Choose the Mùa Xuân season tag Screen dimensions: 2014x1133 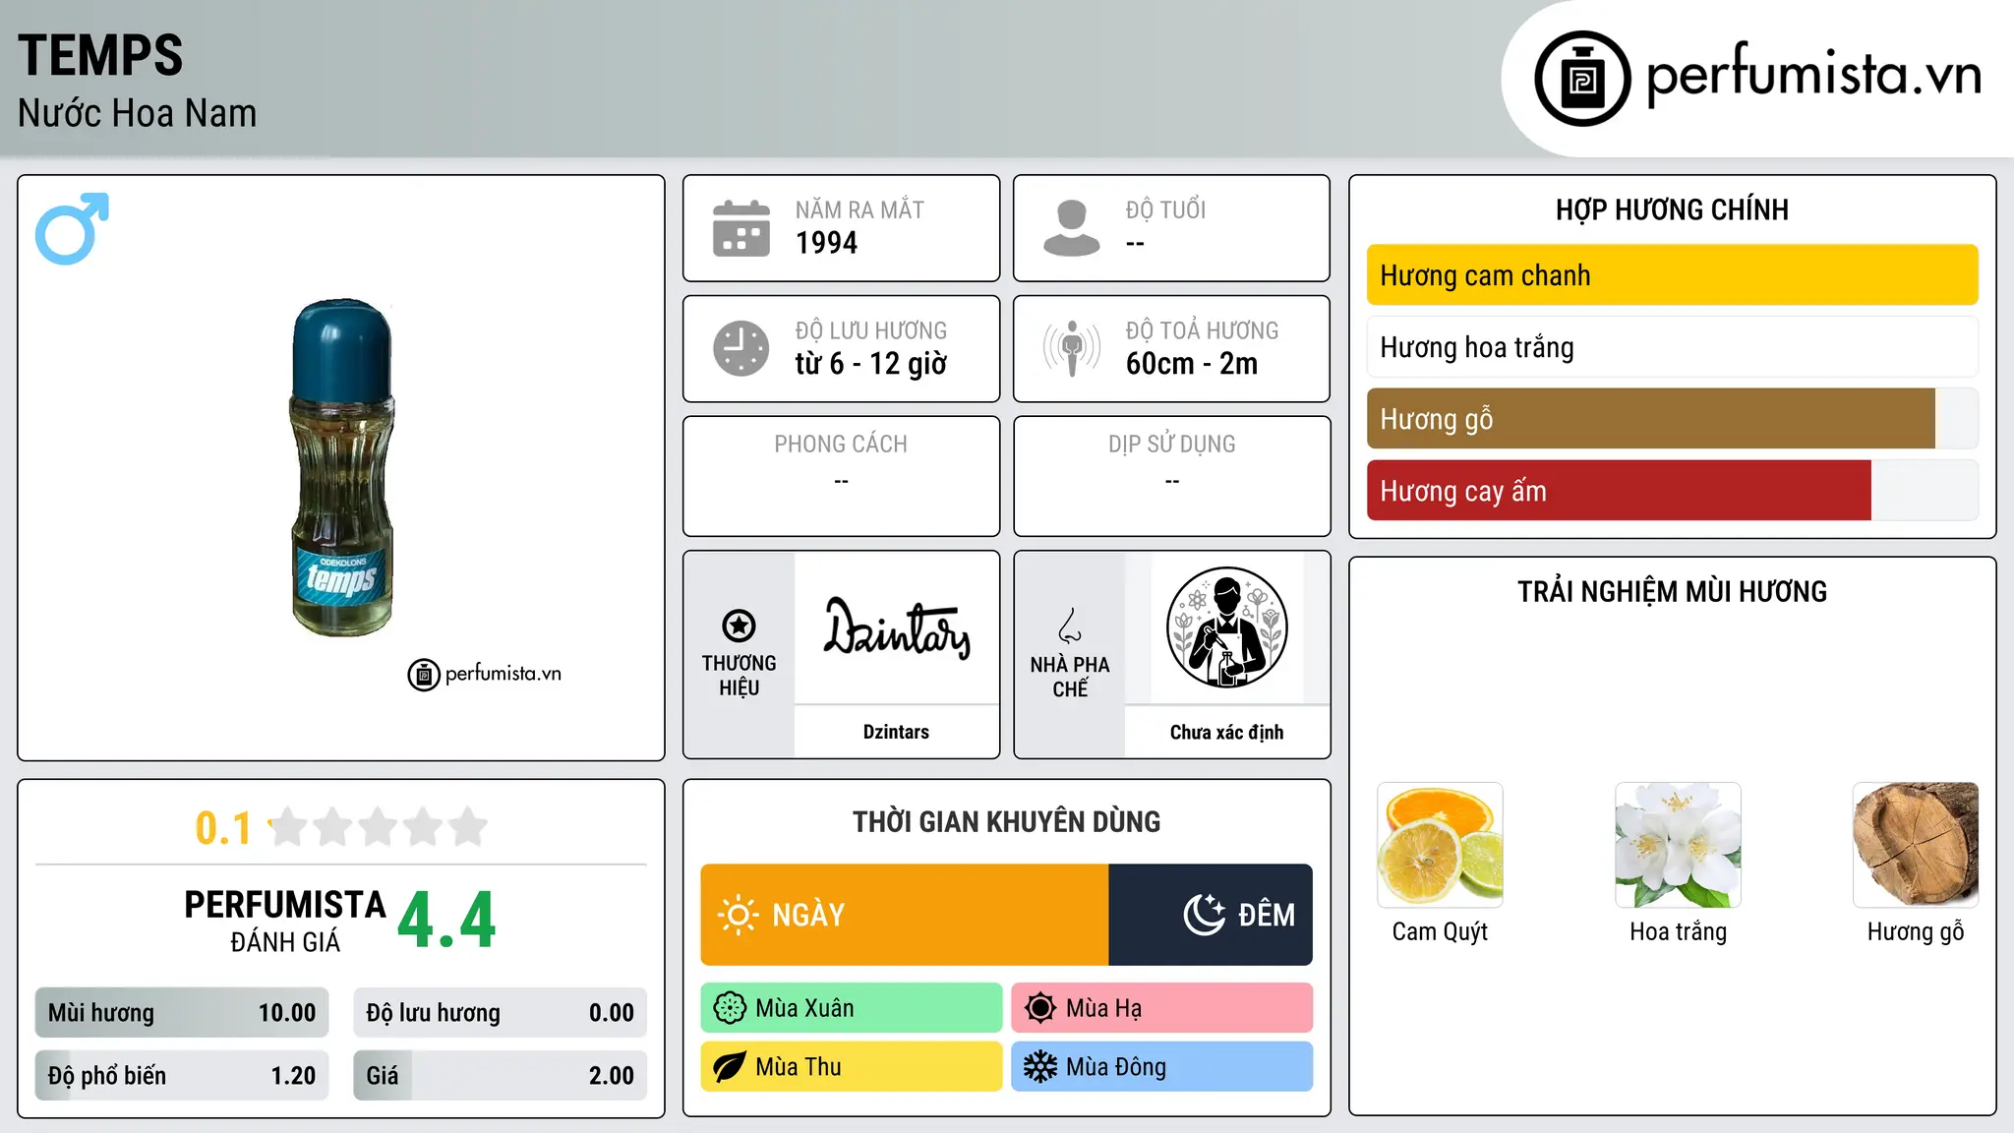852,1008
